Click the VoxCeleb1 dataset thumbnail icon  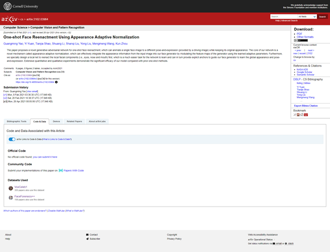tap(11, 188)
